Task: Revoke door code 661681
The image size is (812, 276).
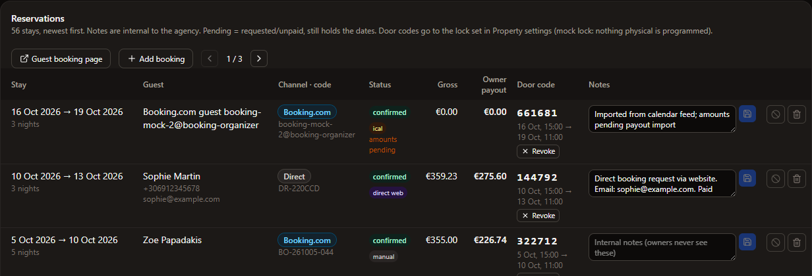Action: click(x=538, y=151)
